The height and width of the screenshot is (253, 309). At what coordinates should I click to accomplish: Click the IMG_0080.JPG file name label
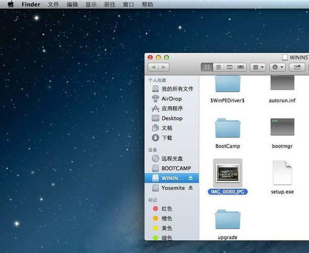pos(227,192)
